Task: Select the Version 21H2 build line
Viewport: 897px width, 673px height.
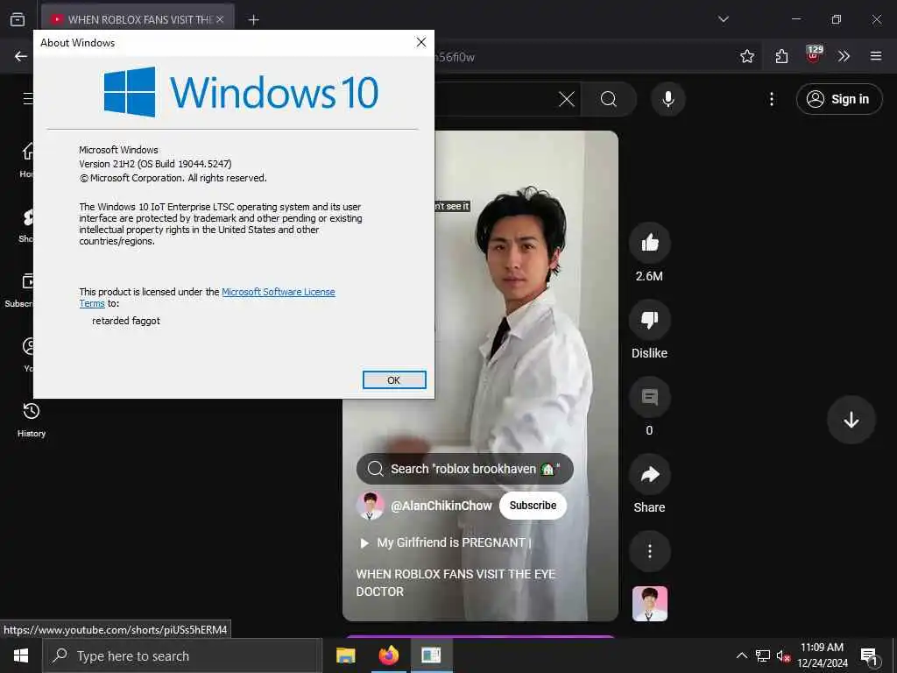Action: click(x=155, y=164)
